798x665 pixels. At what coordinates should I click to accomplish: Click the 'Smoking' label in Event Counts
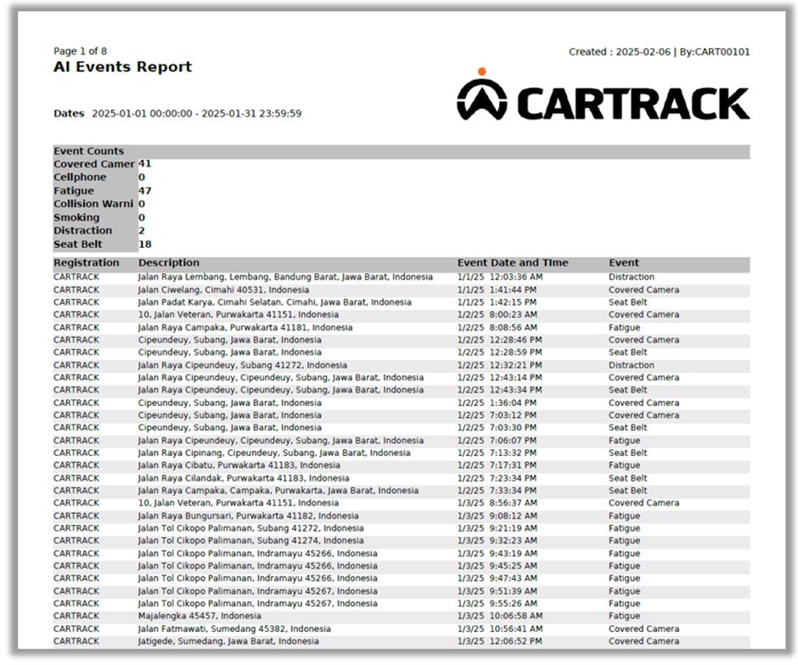point(76,217)
